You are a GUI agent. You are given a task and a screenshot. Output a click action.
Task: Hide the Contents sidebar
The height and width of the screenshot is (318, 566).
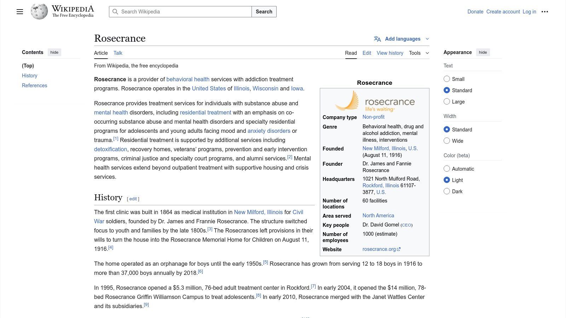click(54, 52)
